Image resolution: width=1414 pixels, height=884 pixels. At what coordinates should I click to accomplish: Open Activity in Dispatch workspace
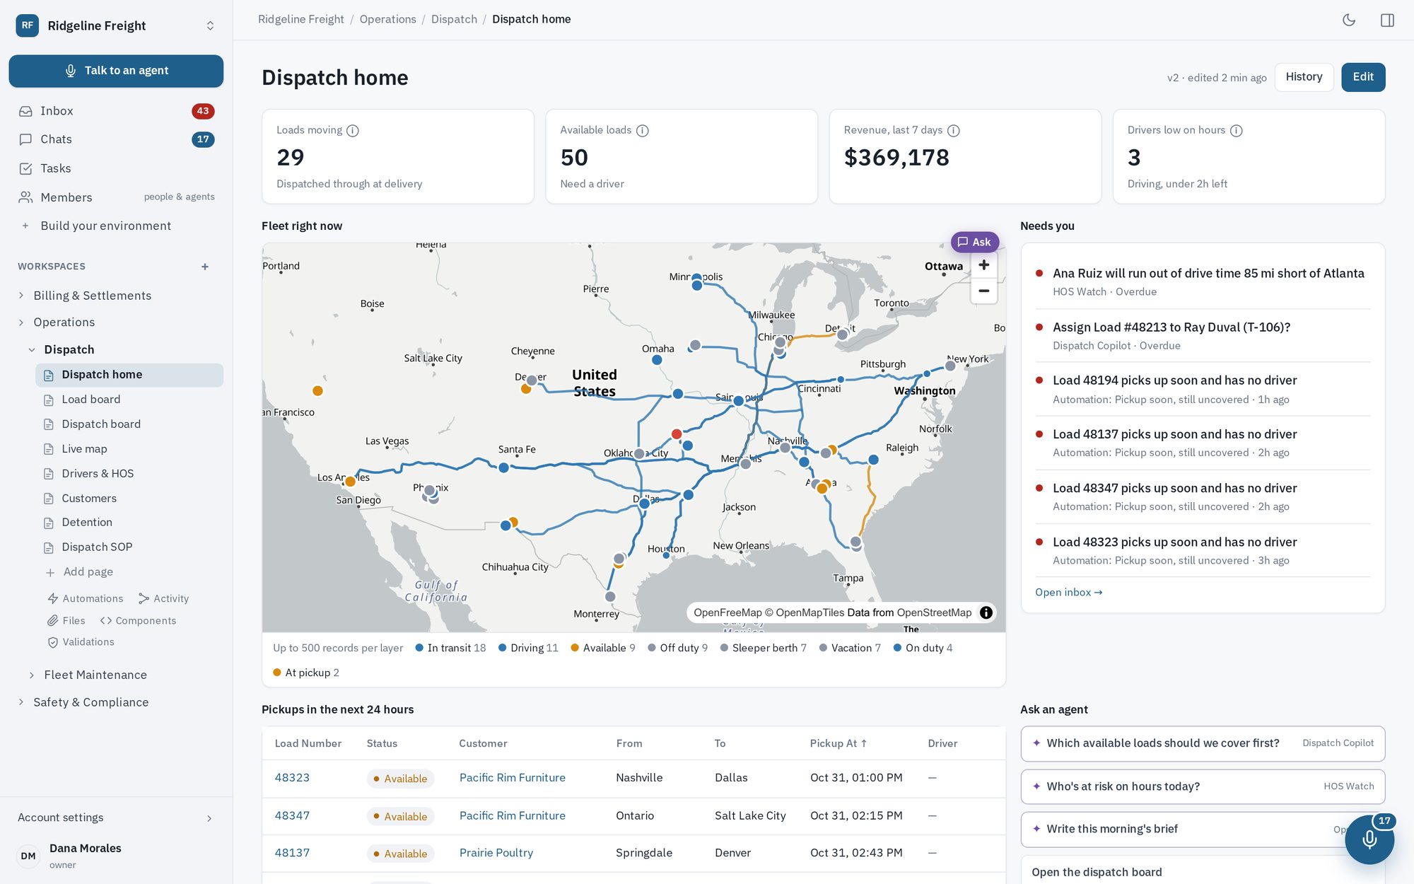tap(164, 598)
